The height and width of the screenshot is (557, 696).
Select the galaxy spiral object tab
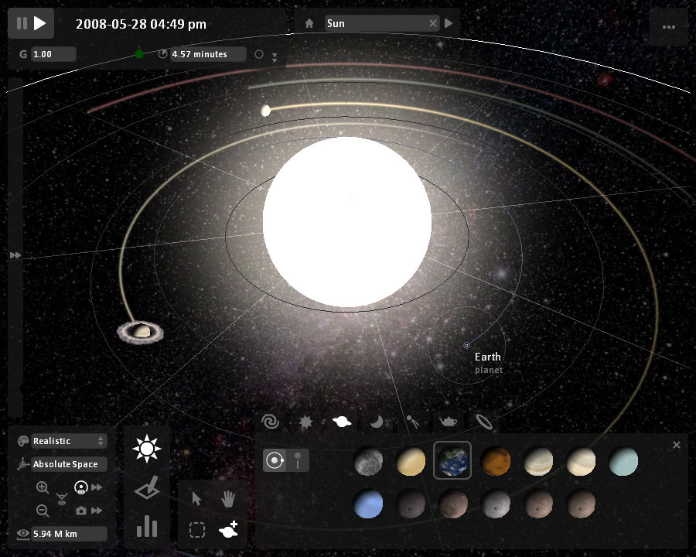pos(271,422)
